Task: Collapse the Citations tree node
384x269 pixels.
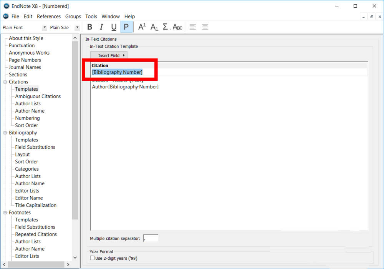Action: coord(5,82)
